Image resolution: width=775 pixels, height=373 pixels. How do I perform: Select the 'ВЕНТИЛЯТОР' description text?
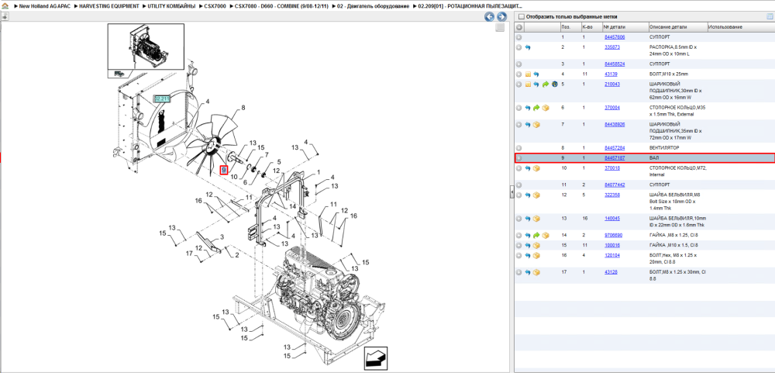[664, 148]
